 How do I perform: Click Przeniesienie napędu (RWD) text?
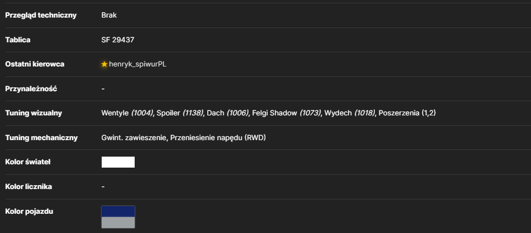[x=218, y=138]
